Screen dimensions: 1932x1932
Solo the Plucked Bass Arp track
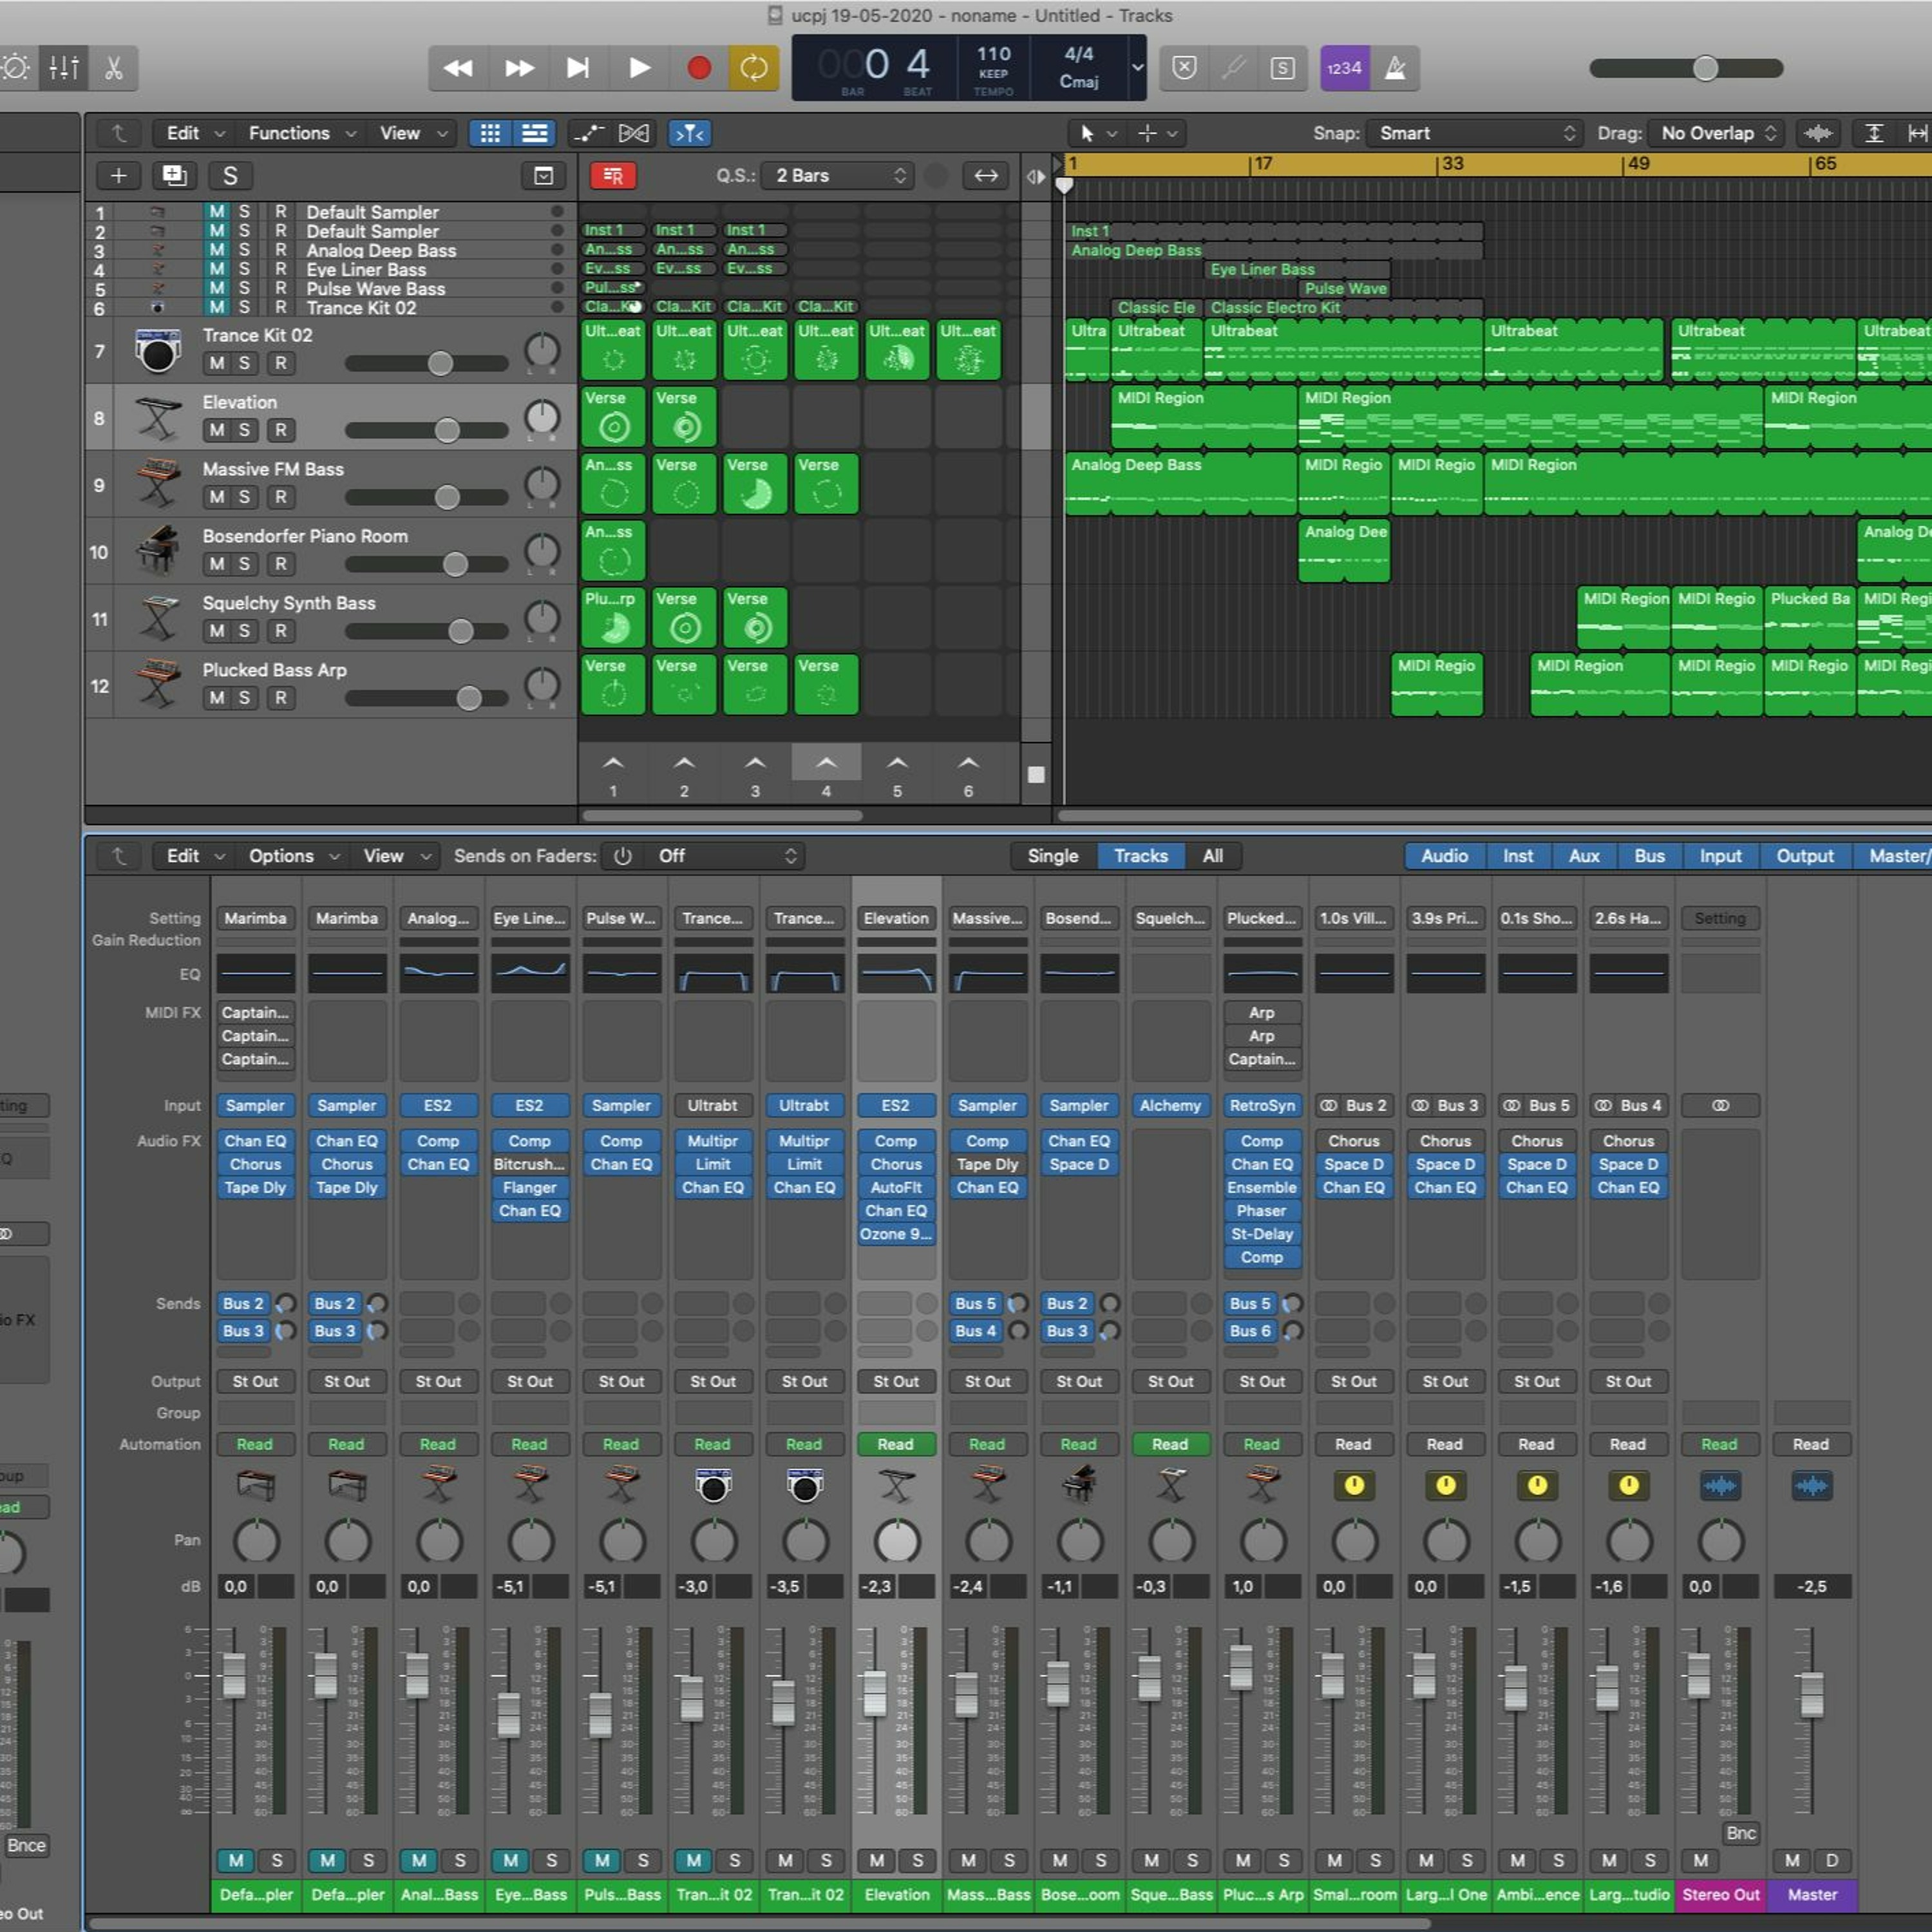coord(244,698)
